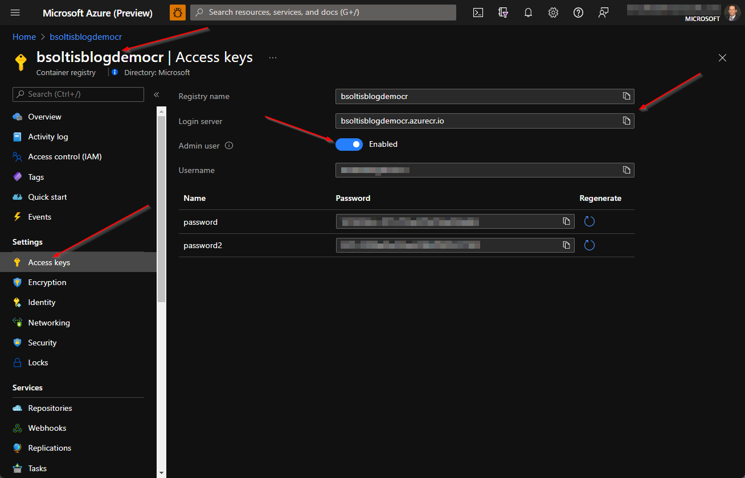Copy the first password

pyautogui.click(x=566, y=221)
